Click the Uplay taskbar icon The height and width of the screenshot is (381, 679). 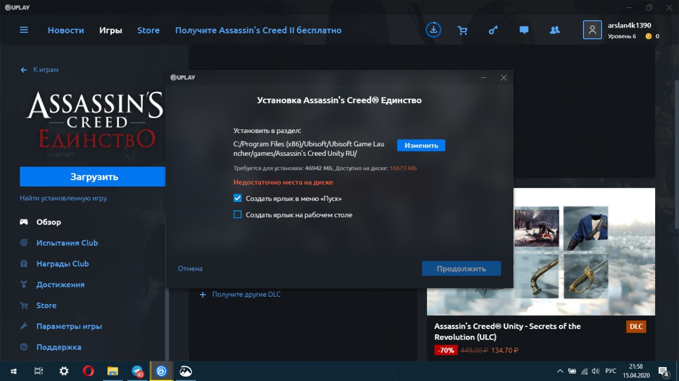pos(162,371)
